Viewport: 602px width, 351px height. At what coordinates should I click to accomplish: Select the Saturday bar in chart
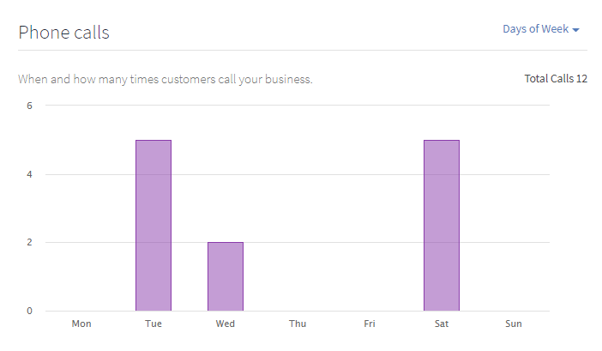(x=442, y=226)
